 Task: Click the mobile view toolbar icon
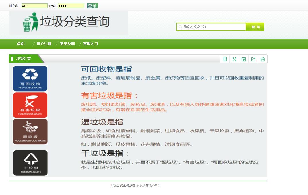tap(225, 59)
